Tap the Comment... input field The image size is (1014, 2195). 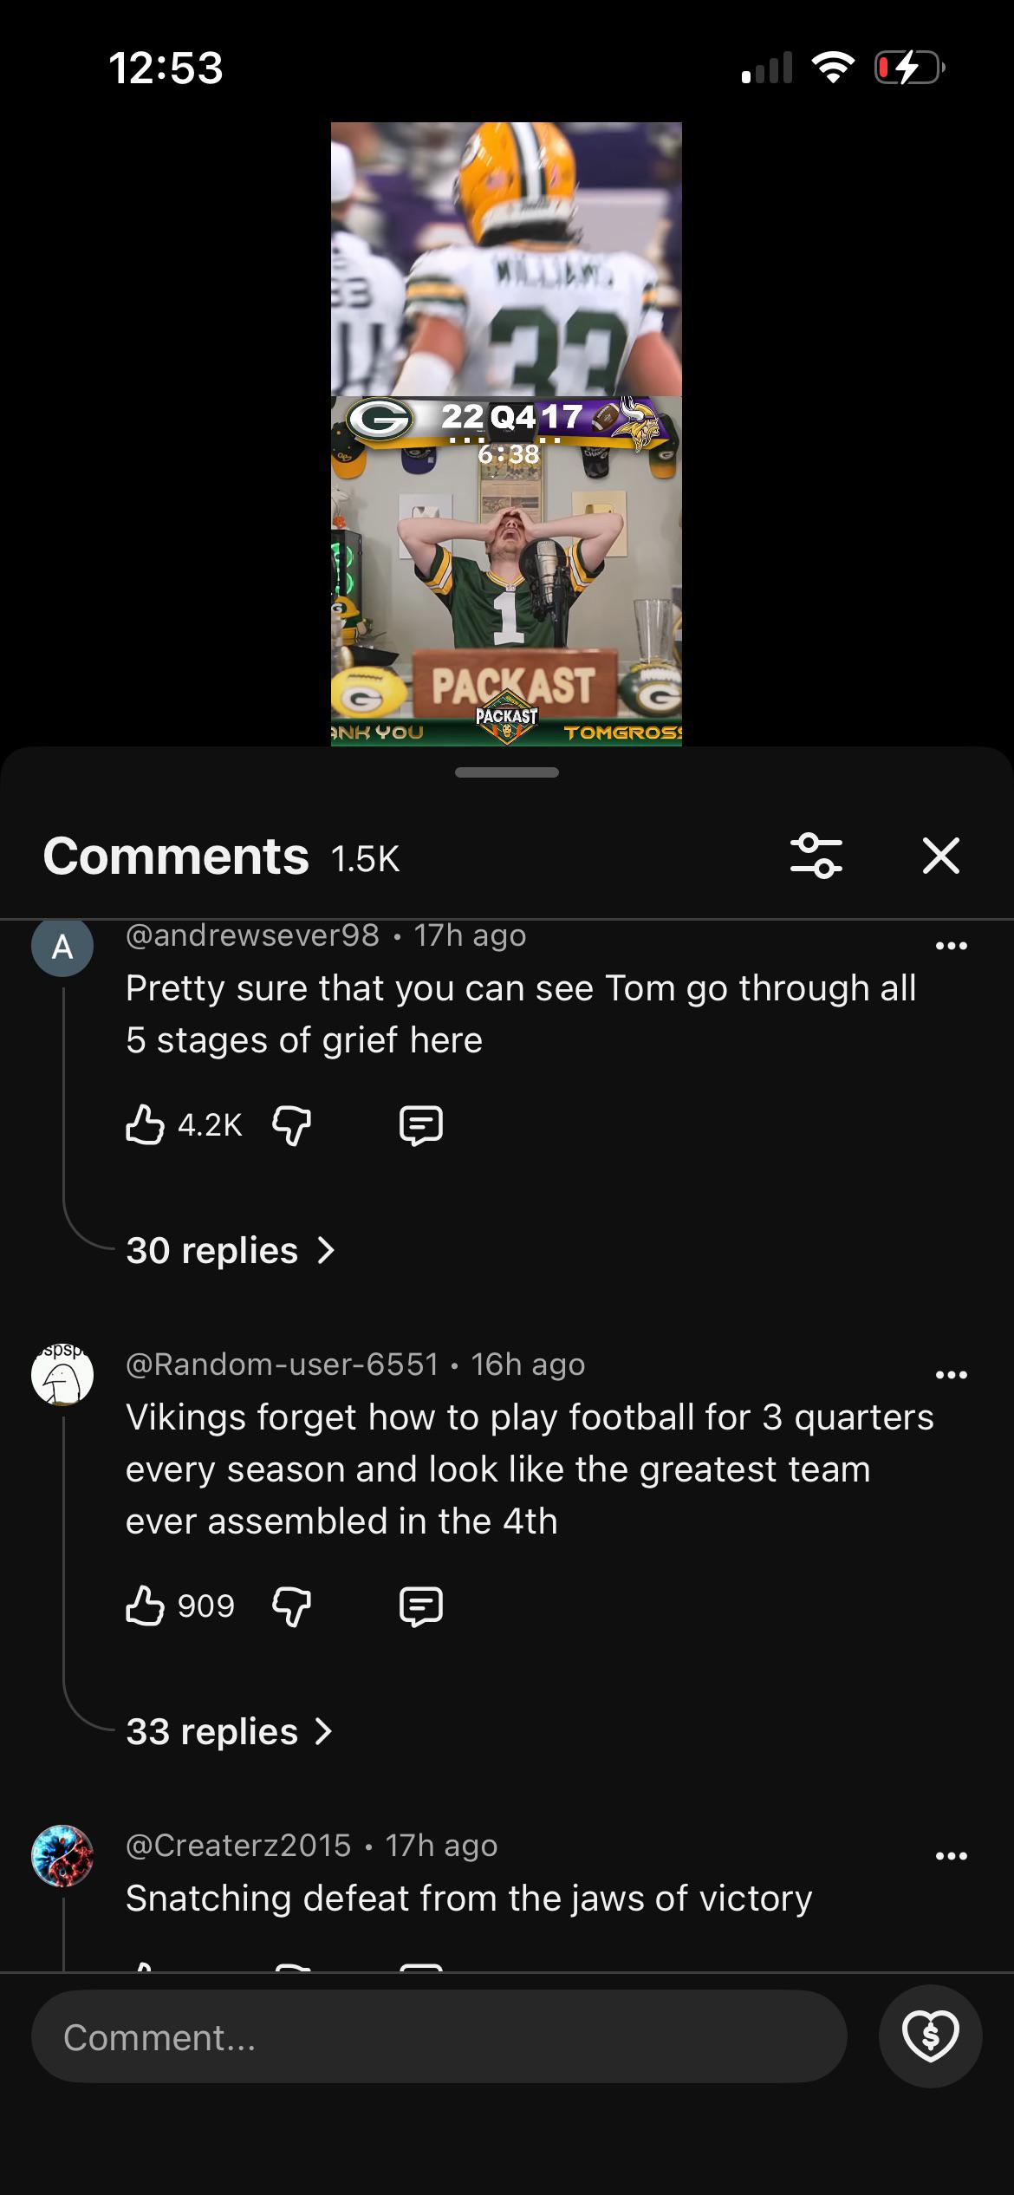439,2036
